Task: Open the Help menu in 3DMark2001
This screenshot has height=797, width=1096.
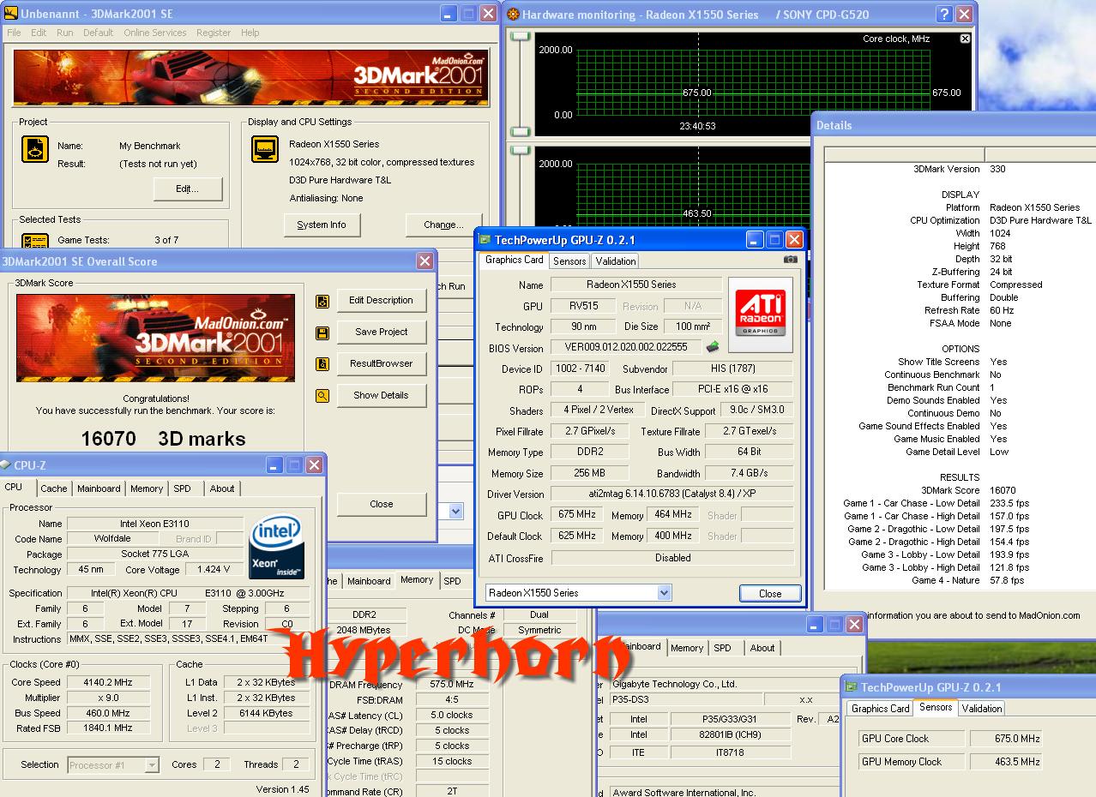Action: [250, 33]
